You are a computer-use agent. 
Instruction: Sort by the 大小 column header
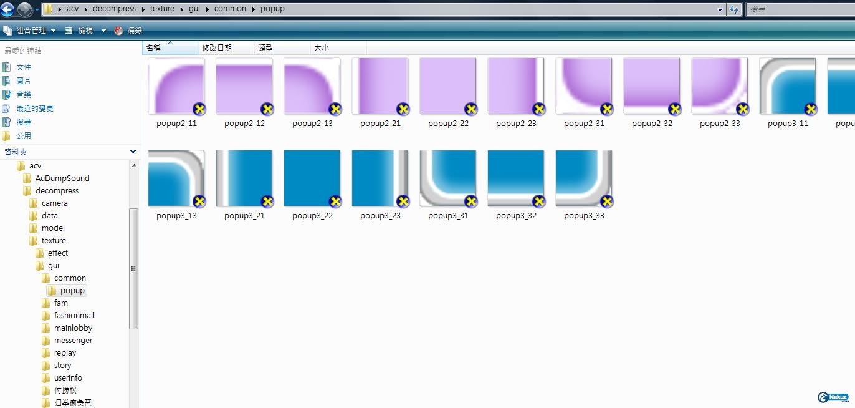pyautogui.click(x=338, y=47)
